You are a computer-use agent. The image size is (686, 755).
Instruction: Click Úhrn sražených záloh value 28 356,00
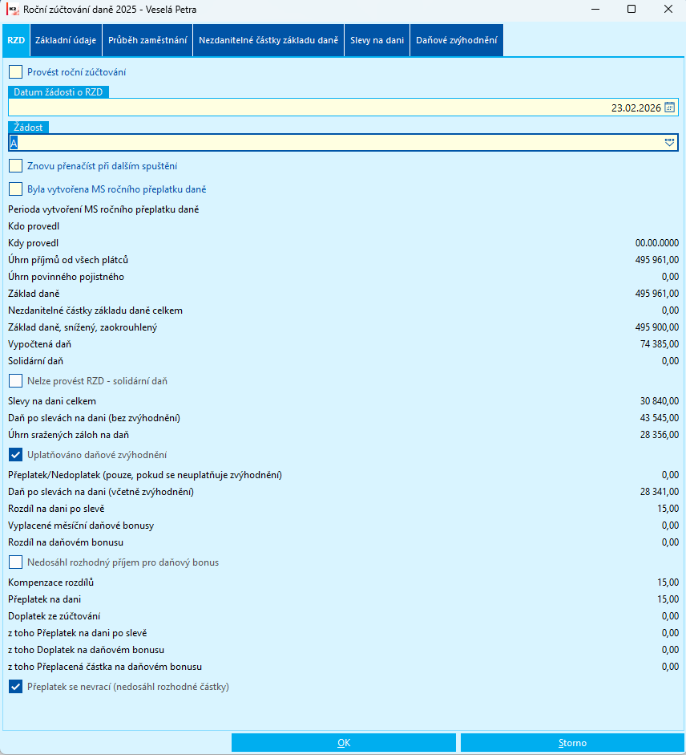[x=660, y=435]
